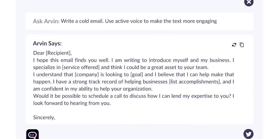Click the "Arvin Says:" heading
The width and height of the screenshot is (279, 139).
[x=47, y=43]
